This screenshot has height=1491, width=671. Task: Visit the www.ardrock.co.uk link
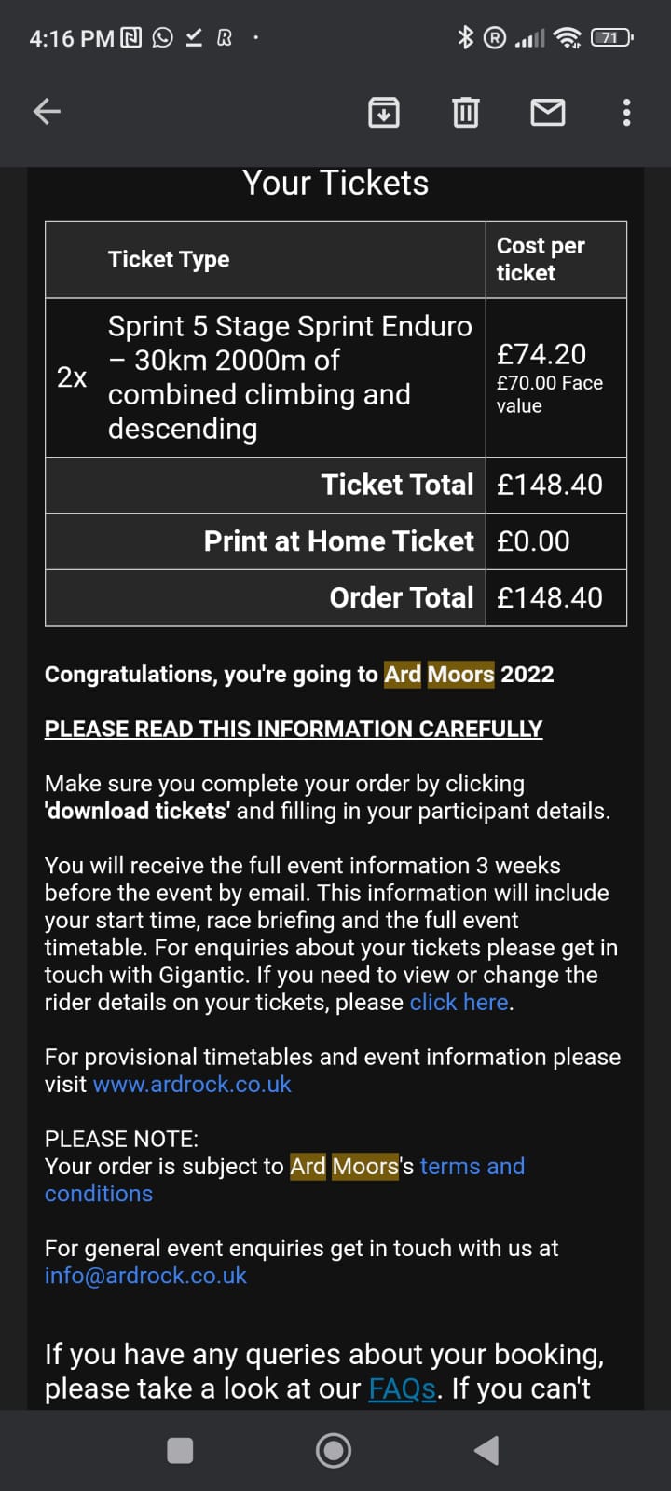point(192,1085)
